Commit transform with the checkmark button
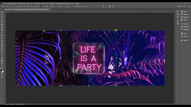 click(113, 6)
